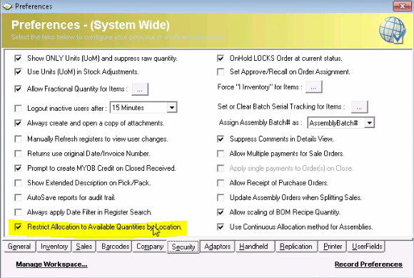Open the 15 Minutes logout dropdown

point(172,107)
